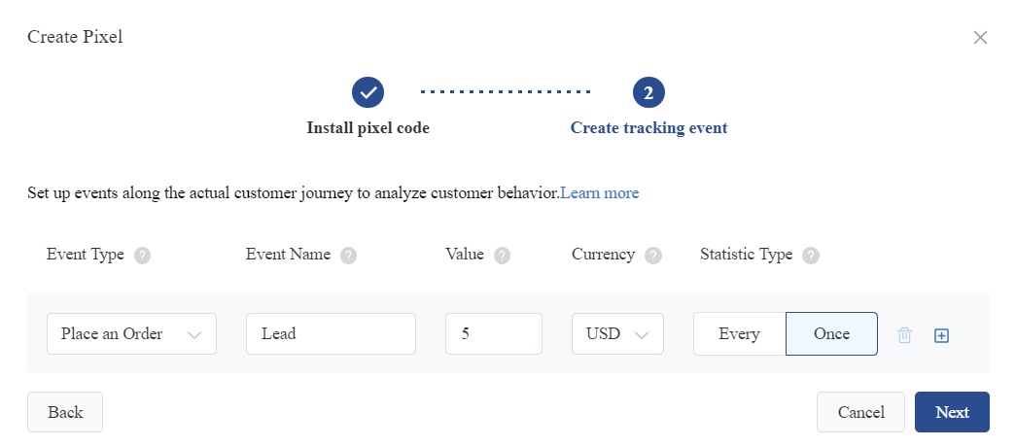Select Create tracking event step label
The width and height of the screenshot is (1016, 447).
648,127
